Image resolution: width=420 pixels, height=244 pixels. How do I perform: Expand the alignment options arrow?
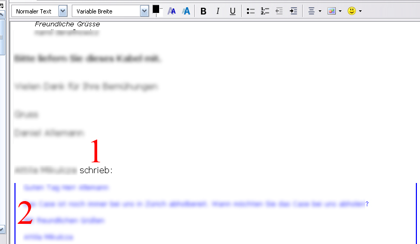pyautogui.click(x=320, y=11)
